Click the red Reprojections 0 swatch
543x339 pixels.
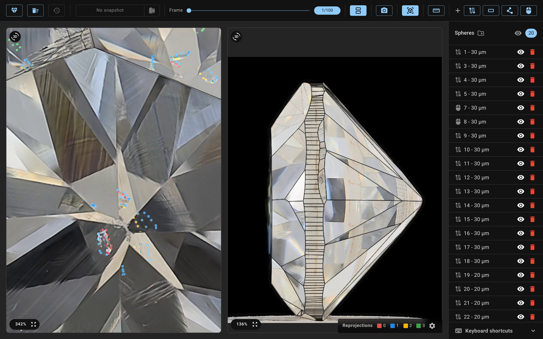click(x=379, y=326)
